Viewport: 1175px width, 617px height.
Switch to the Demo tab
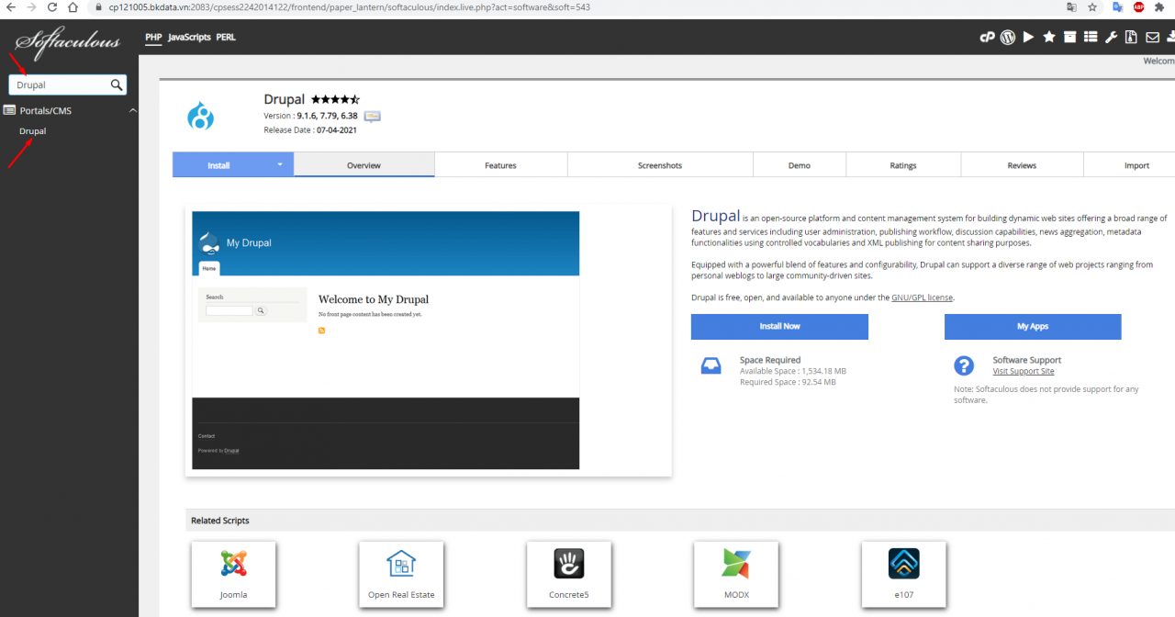pos(800,165)
